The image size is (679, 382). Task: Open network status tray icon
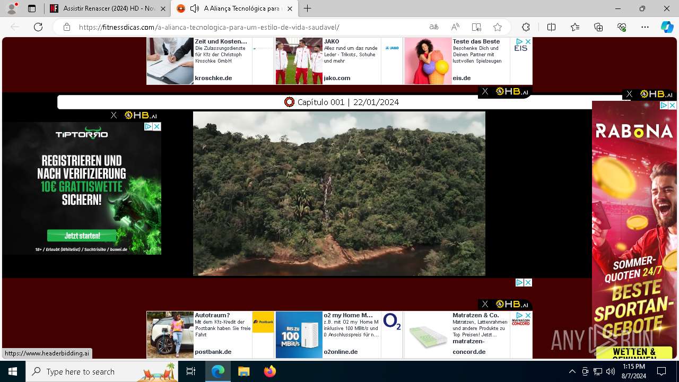(597, 371)
